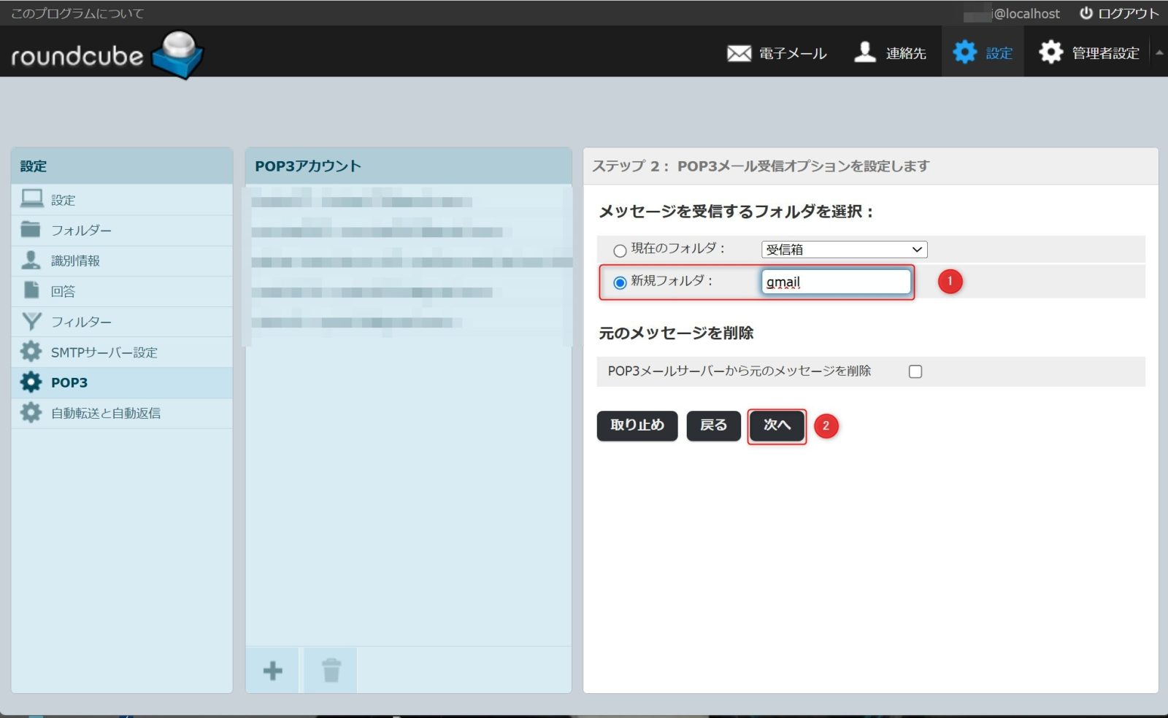Open the 受信箱 folder dropdown
The width and height of the screenshot is (1168, 718).
pos(844,250)
